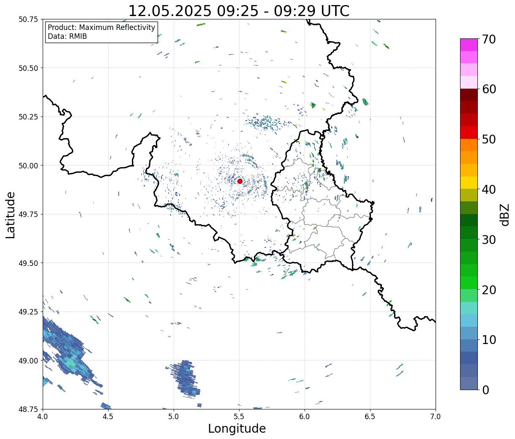The height and width of the screenshot is (439, 515).
Task: Click longitude tick label 5.0
Action: click(174, 417)
